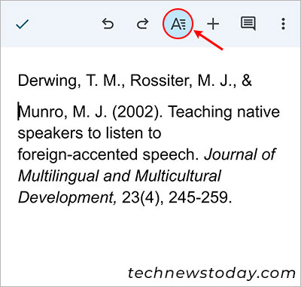Redo the last undone edit
This screenshot has width=301, height=287.
pos(142,24)
